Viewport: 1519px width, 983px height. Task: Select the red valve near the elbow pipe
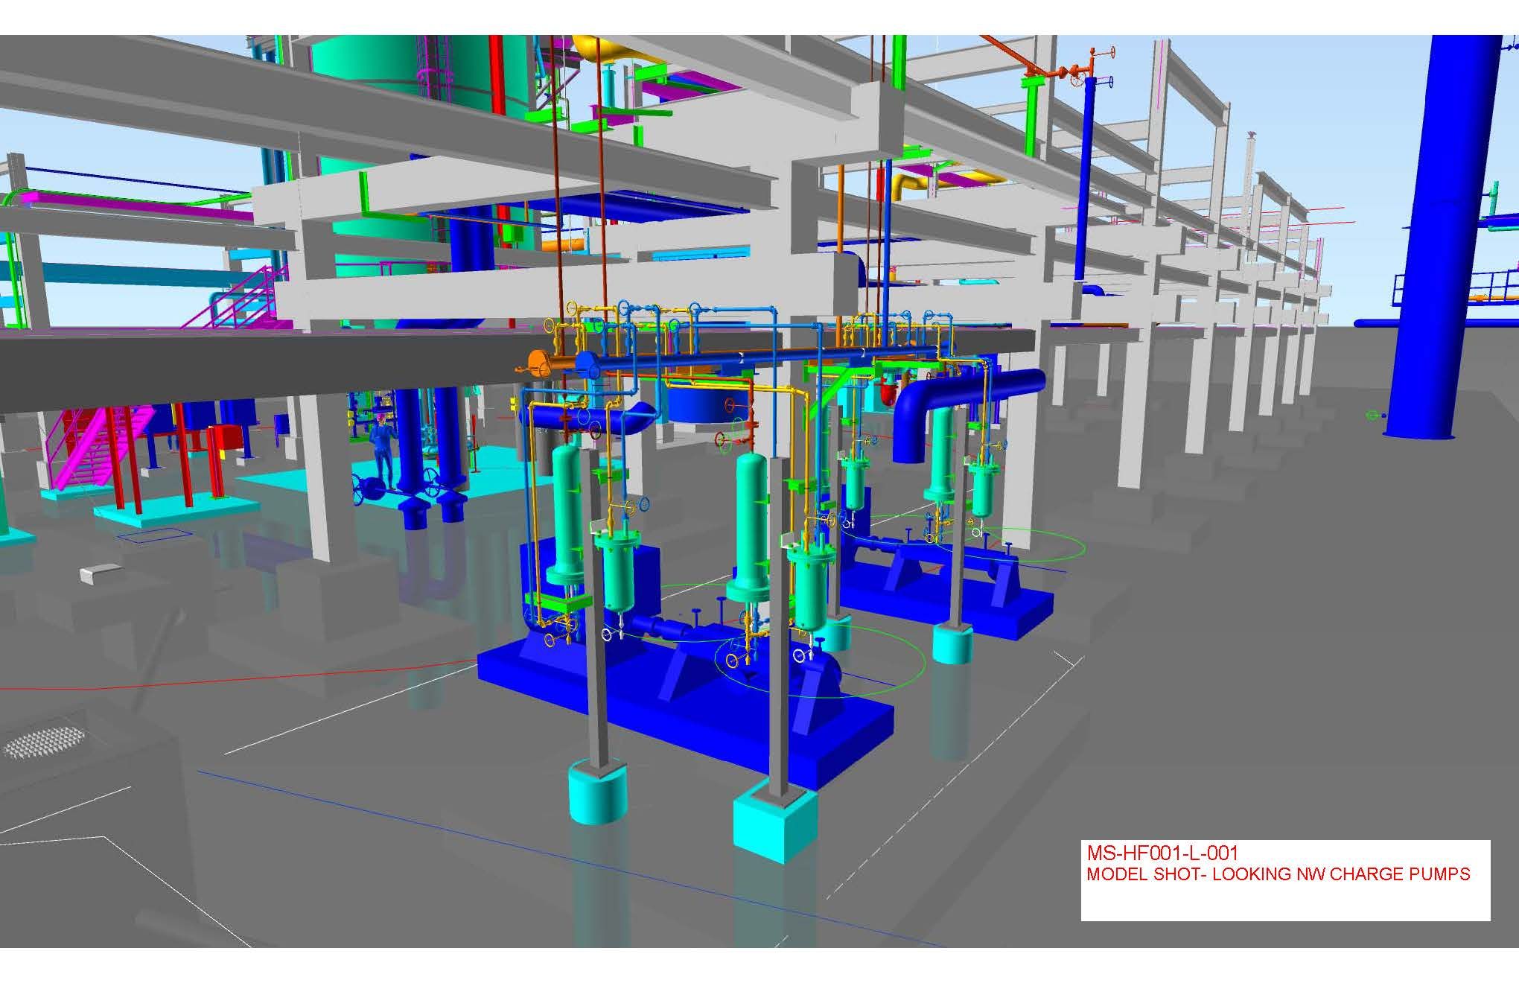[888, 390]
